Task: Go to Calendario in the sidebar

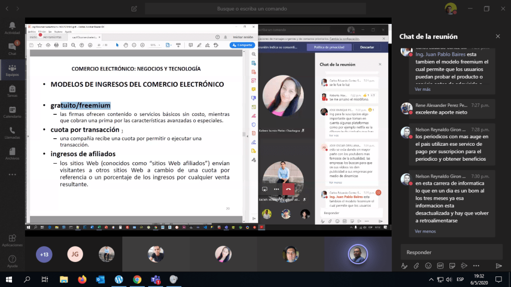Action: (x=12, y=112)
